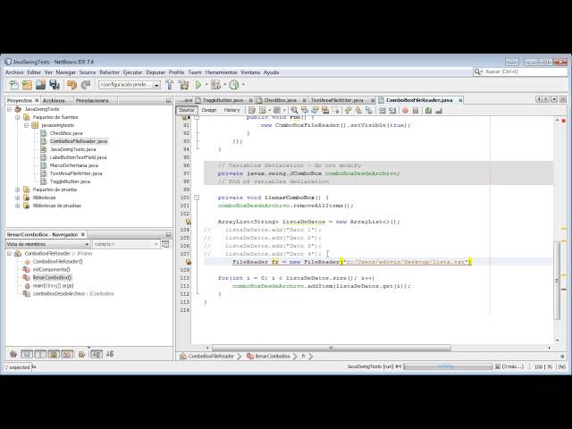Toggle Rectangular Selection in editor toolbar

point(335,110)
